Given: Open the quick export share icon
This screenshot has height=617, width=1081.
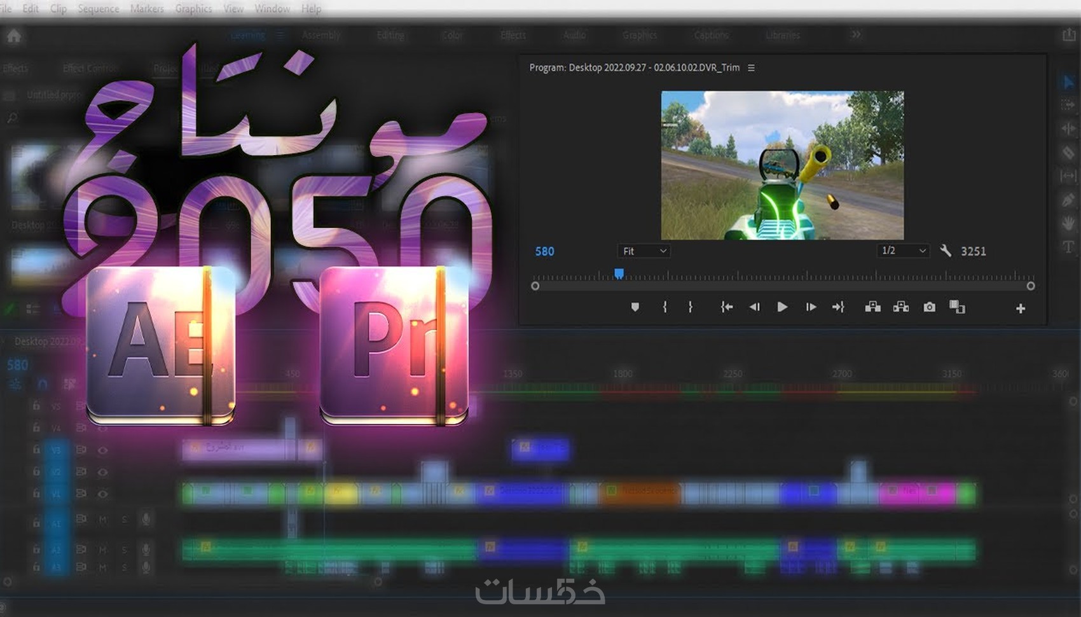Looking at the screenshot, I should pyautogui.click(x=1070, y=35).
